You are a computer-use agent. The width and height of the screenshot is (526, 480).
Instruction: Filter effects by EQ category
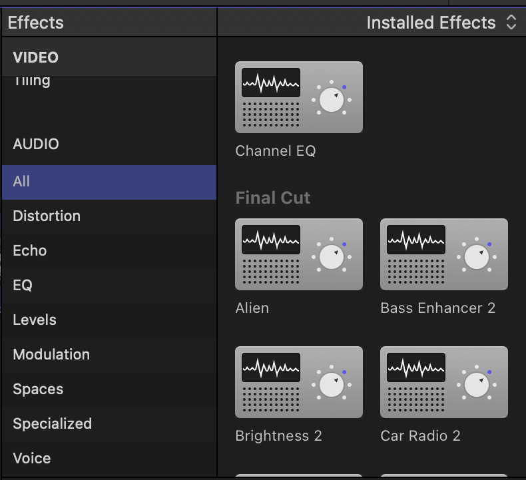[109, 286]
